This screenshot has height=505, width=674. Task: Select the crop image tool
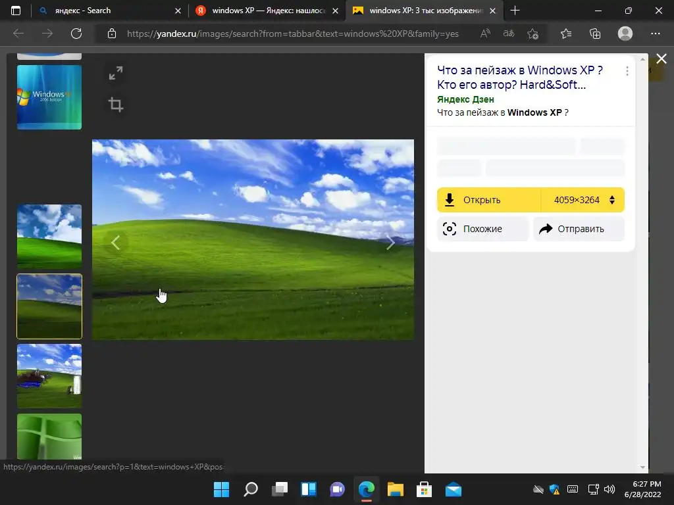(116, 105)
